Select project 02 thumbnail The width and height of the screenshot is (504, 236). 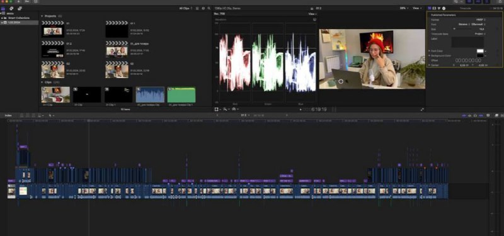(x=53, y=70)
